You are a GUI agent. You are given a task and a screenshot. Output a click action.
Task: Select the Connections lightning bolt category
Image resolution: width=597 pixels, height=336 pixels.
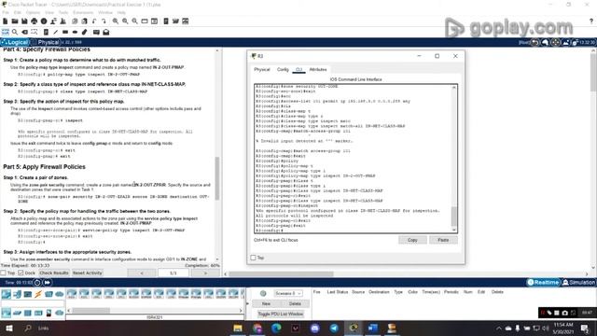click(x=38, y=294)
